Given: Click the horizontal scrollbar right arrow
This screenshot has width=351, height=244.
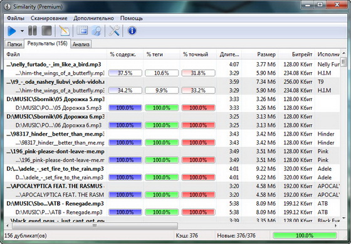Looking at the screenshot, I should (336, 226).
